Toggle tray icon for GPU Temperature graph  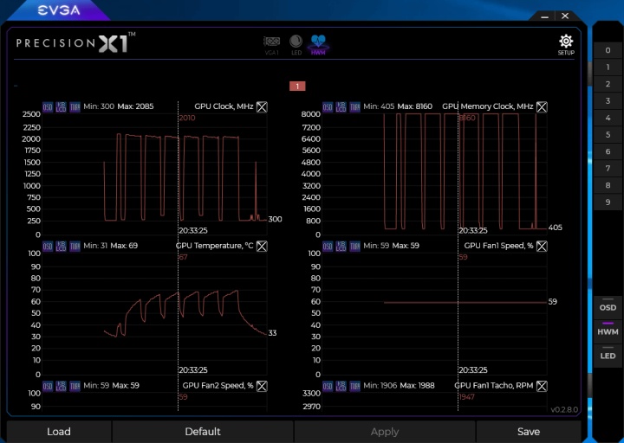tap(75, 247)
